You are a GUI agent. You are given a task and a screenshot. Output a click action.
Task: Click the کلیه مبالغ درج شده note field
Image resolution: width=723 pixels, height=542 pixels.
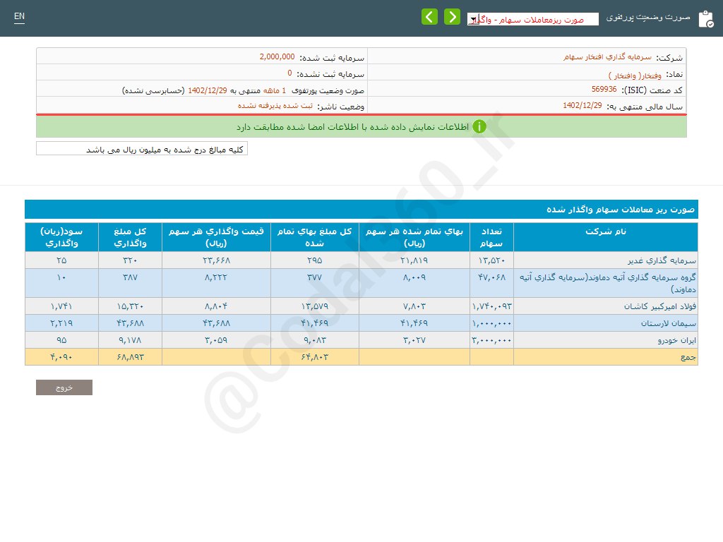[x=142, y=150]
